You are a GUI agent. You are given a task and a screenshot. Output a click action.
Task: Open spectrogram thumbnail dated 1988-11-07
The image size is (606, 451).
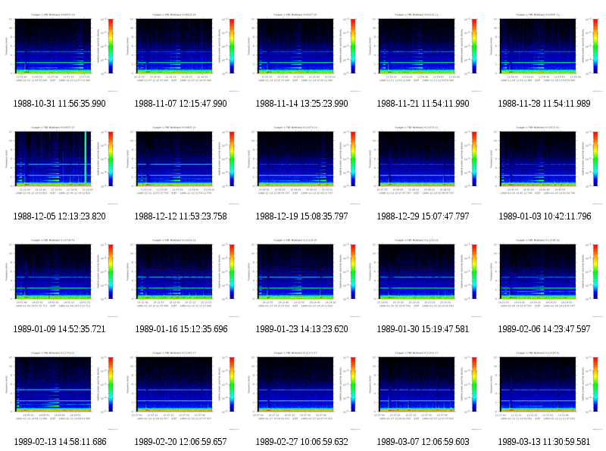(181, 52)
